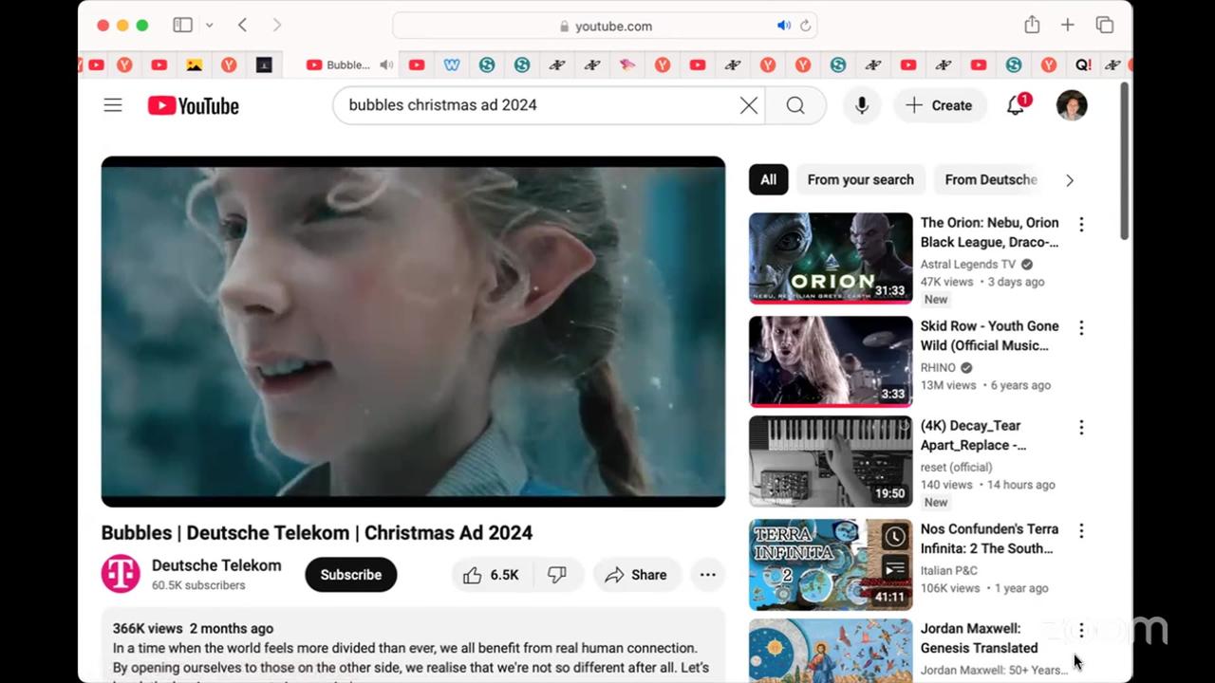Viewport: 1215px width, 683px height.
Task: Open the title 'Jordan Maxwell: Genesis Translated'
Action: click(x=980, y=638)
